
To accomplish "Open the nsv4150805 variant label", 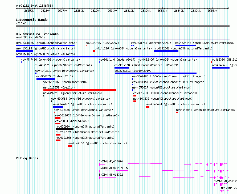I will (x=46, y=54).
